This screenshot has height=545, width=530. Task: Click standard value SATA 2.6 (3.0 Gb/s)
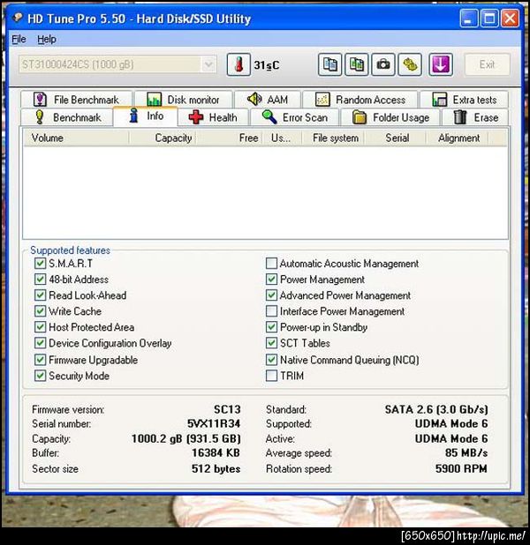(x=436, y=409)
